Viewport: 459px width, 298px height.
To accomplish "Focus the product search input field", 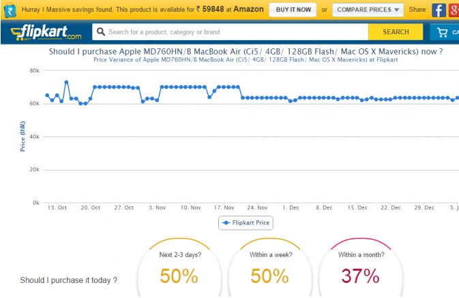I will [x=230, y=32].
